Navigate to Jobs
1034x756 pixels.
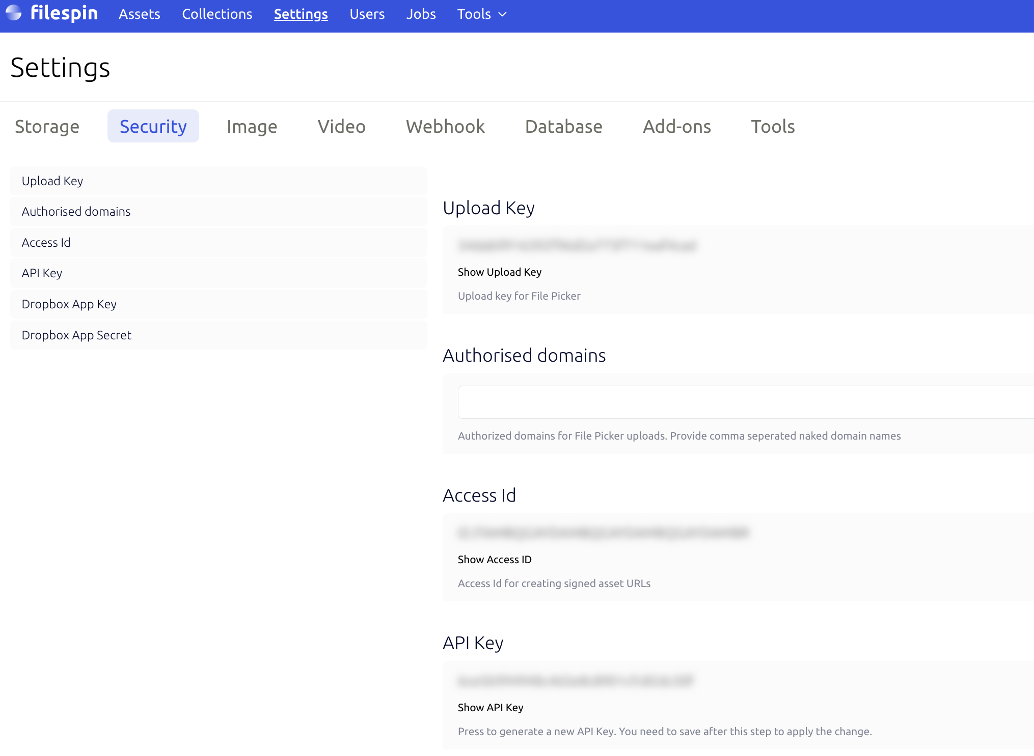pos(421,14)
